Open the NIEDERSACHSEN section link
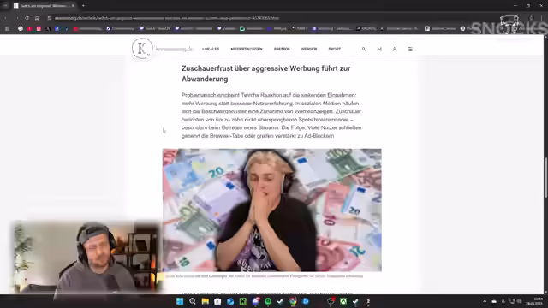 [247, 50]
